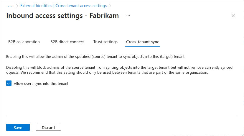Select the Cross-tenant sync tab
Image resolution: width=244 pixels, height=136 pixels.
coord(143,42)
